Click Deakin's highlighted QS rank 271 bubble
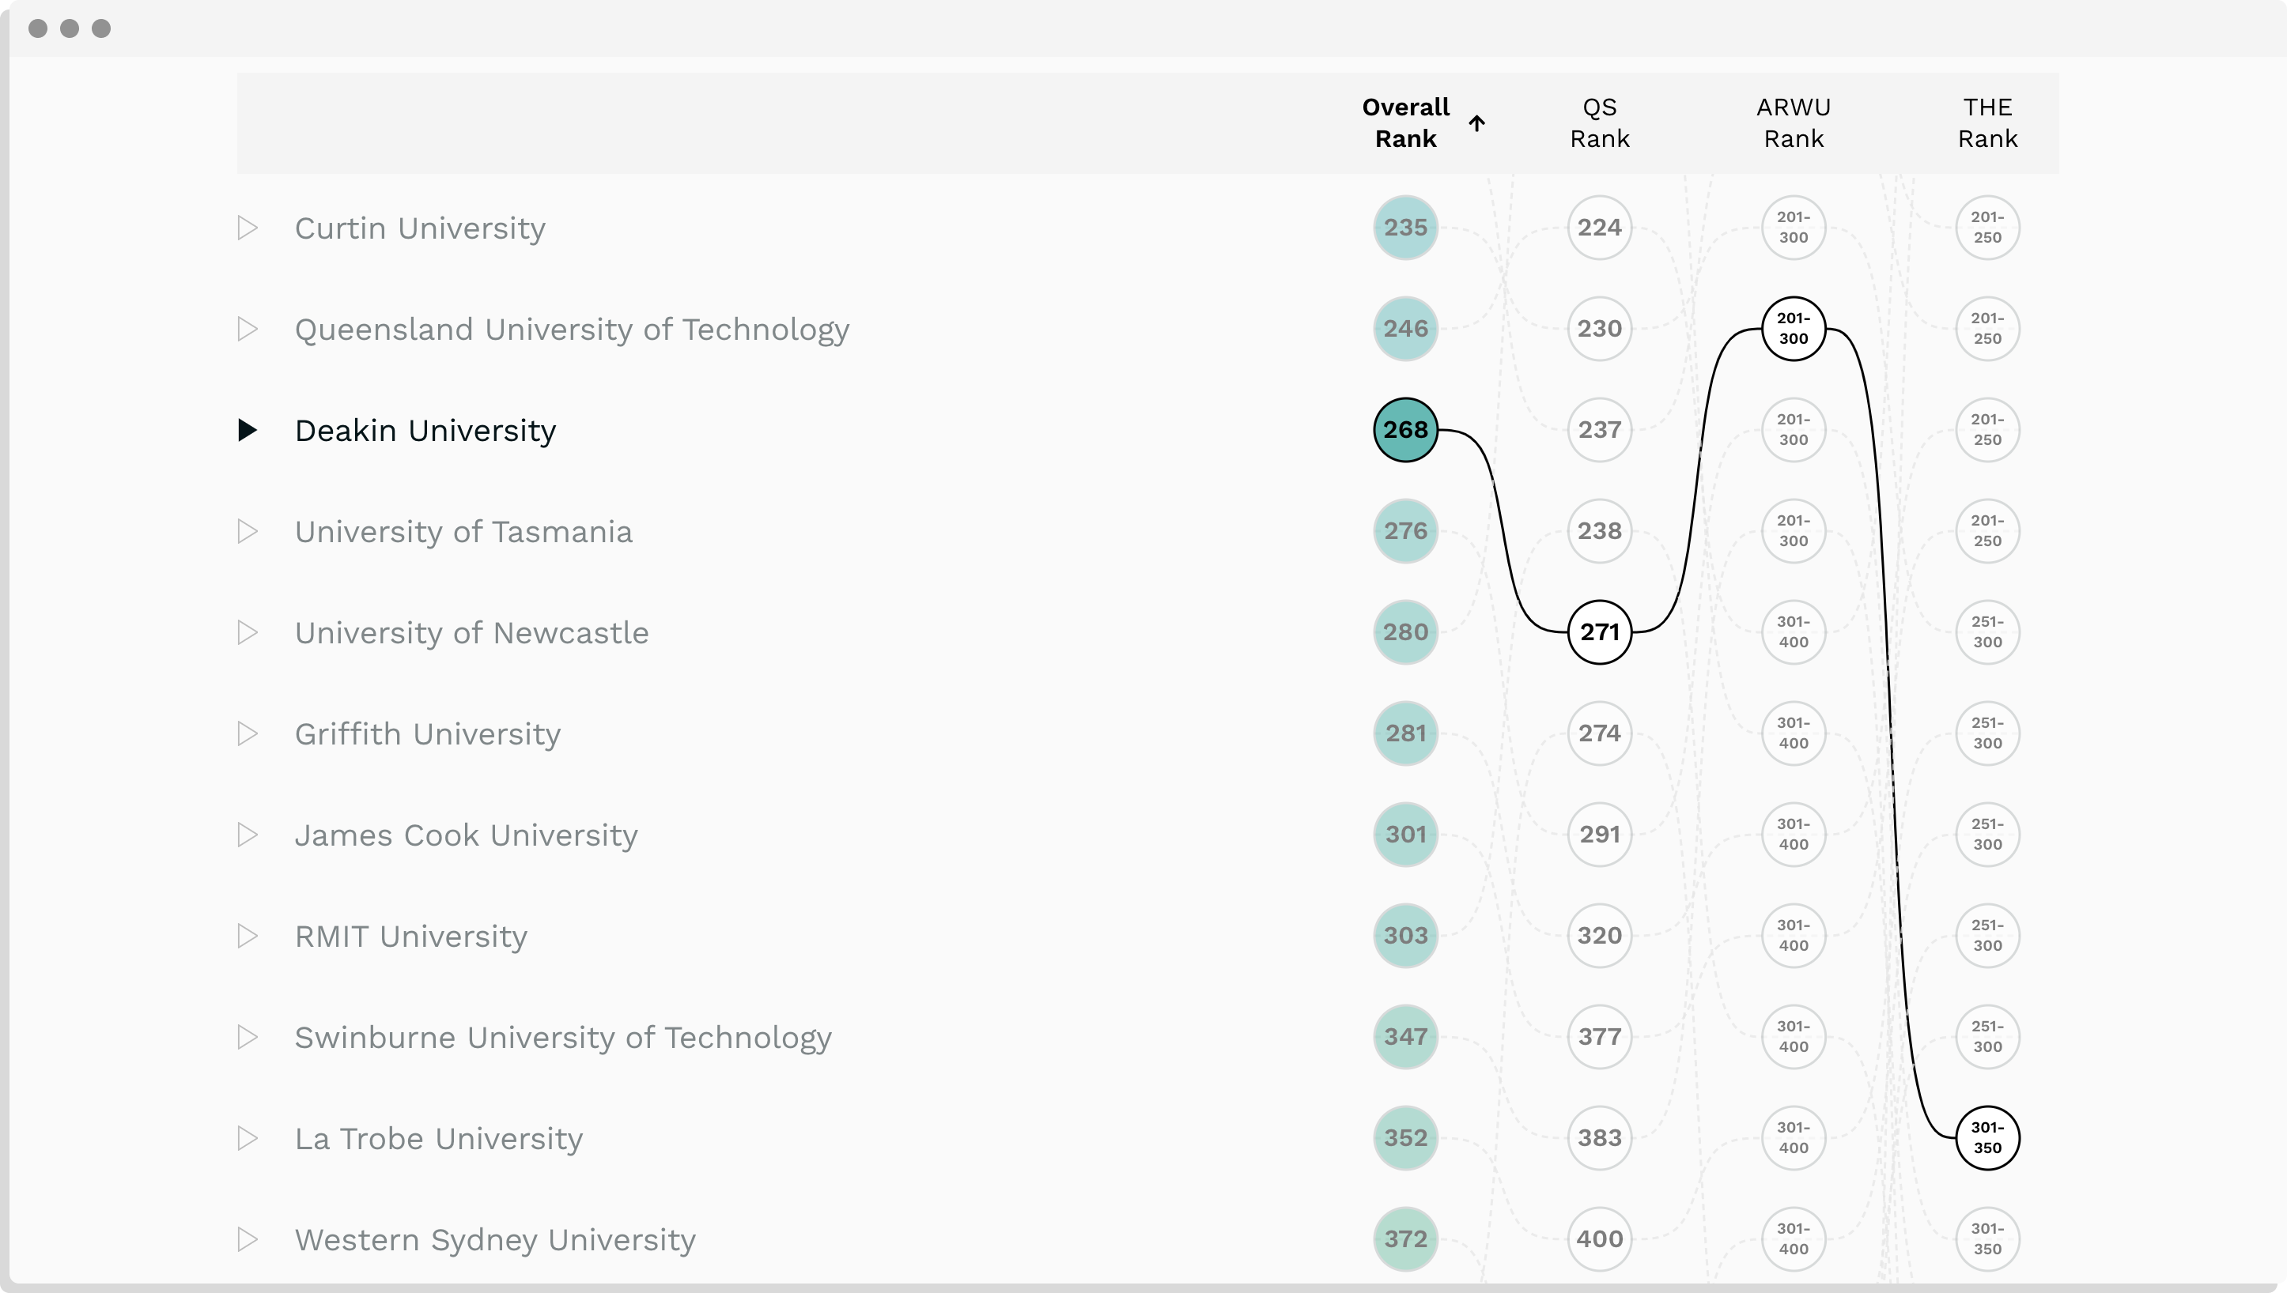The image size is (2287, 1293). pos(1599,632)
